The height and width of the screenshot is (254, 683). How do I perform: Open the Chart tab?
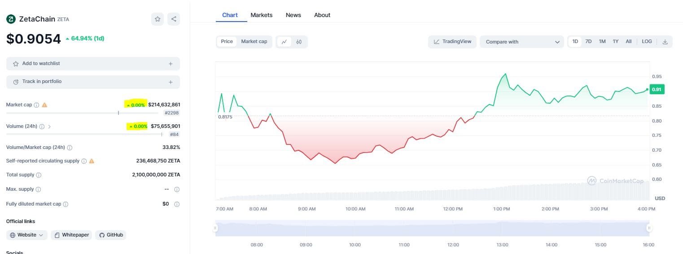click(x=230, y=15)
